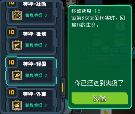Screen dimensions: 135x114
Task: Click the 特种-协奏 chip icon
Action: click(x=17, y=105)
